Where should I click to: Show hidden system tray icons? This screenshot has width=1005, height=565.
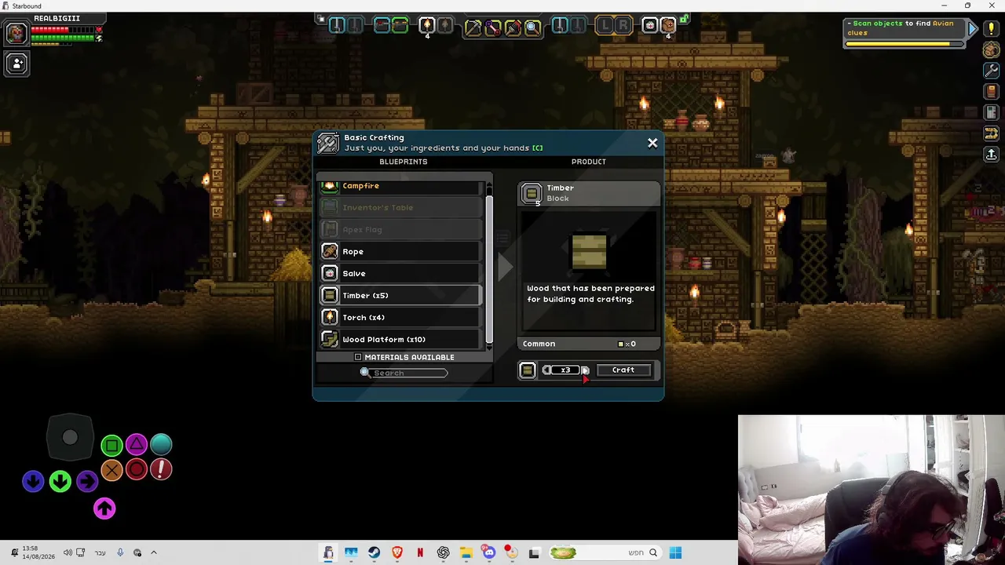click(154, 552)
